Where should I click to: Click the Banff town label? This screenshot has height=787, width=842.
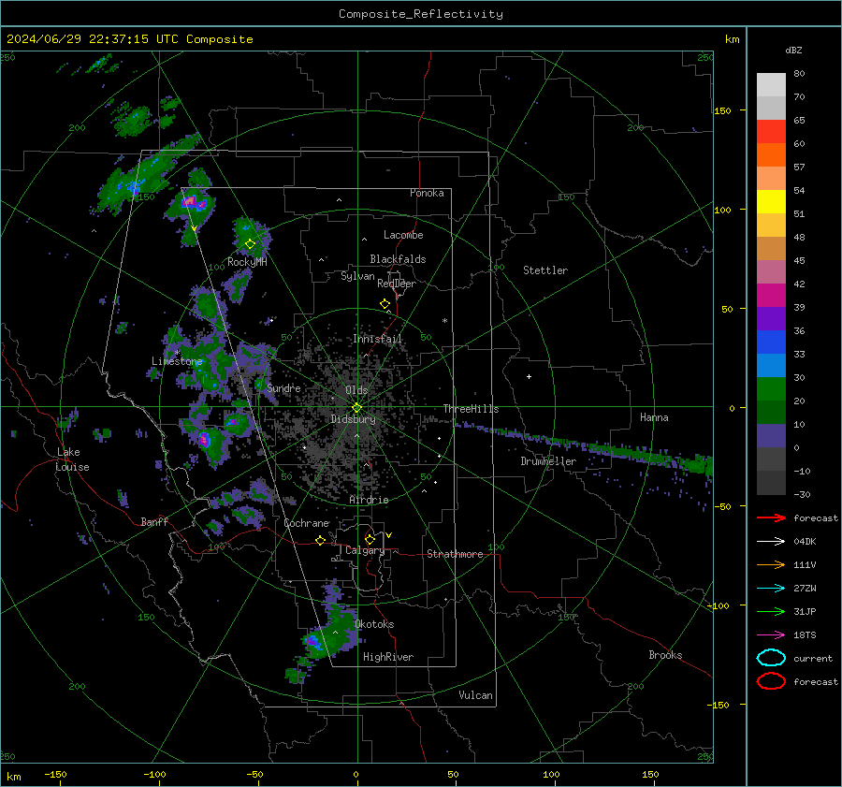[x=154, y=521]
